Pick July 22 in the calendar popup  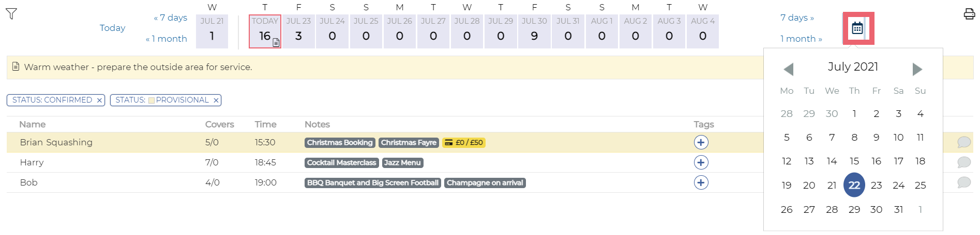[854, 185]
